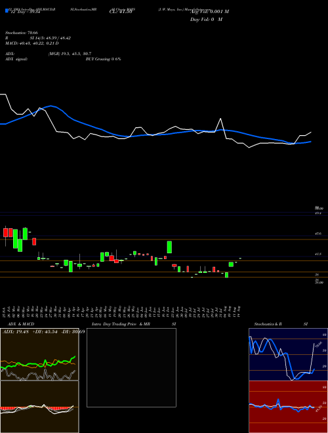Select the '12 Day = 39.34' label
Image resolution: width=328 pixels, height=433 pixels.
[24, 12]
